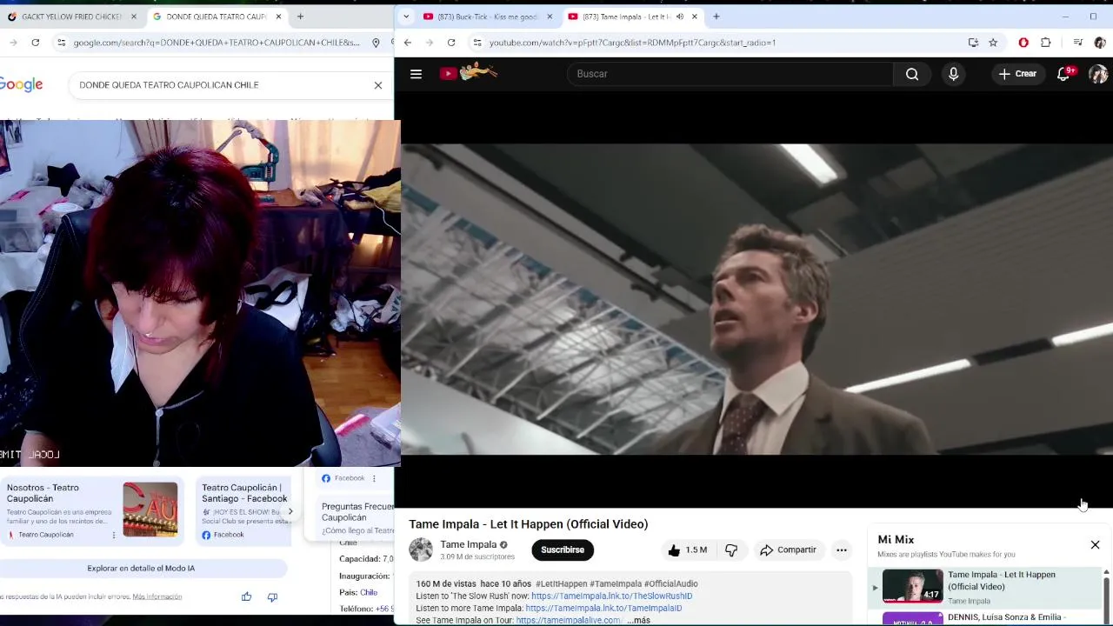Screen dimensions: 1113x626
Task: Close the DONDE QUEDA TEATRO tab
Action: 278,17
